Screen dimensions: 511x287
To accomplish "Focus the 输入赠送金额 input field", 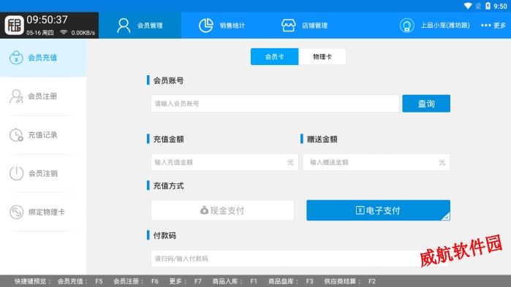I will 376,162.
